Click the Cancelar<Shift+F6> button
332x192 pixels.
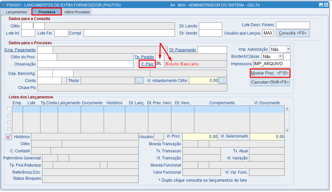click(x=270, y=82)
